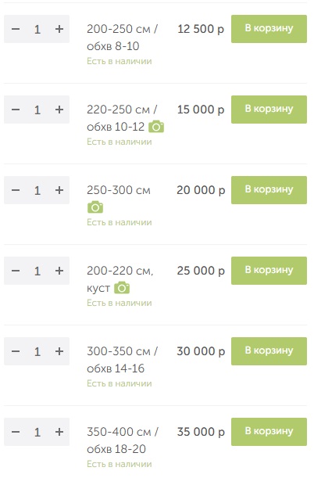Viewport: 314px width, 478px height.
Task: Decrease quantity for 20 000 р item
Action: point(16,190)
